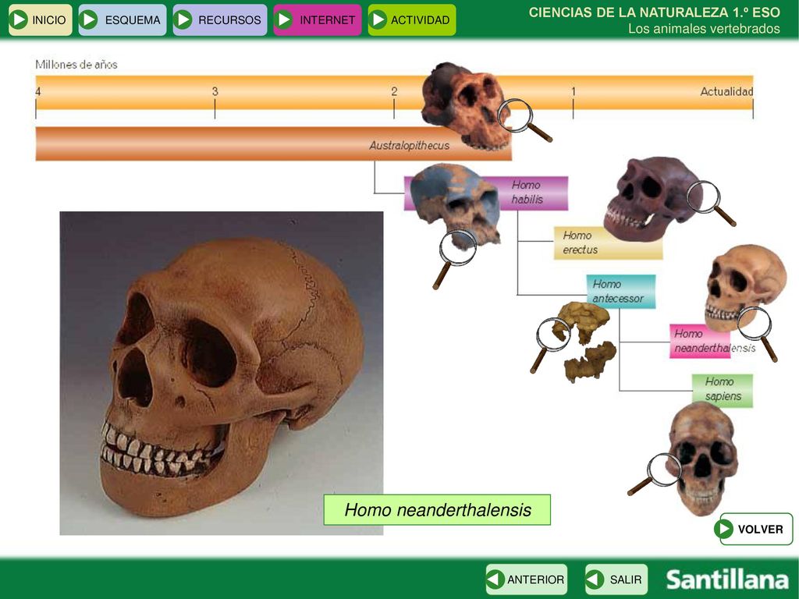799x599 pixels.
Task: Click the Los animales vertebrados subtitle
Action: coord(704,29)
